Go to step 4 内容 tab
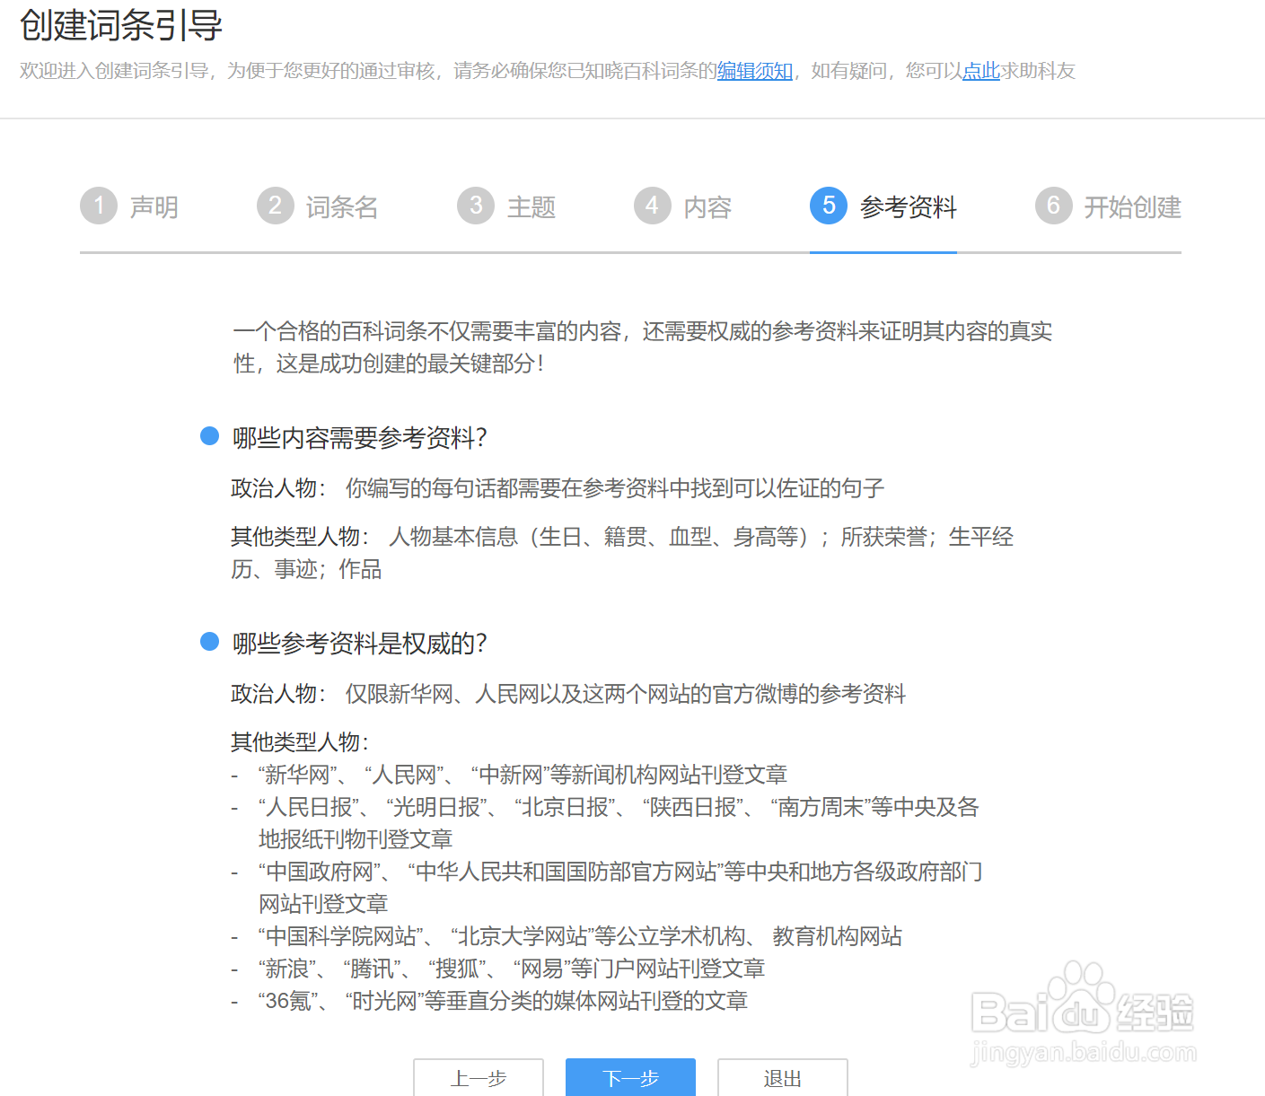The image size is (1265, 1096). pos(683,206)
